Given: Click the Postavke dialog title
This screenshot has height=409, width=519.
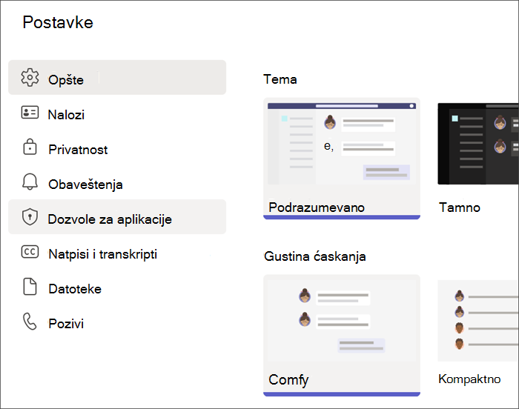Looking at the screenshot, I should [x=58, y=22].
